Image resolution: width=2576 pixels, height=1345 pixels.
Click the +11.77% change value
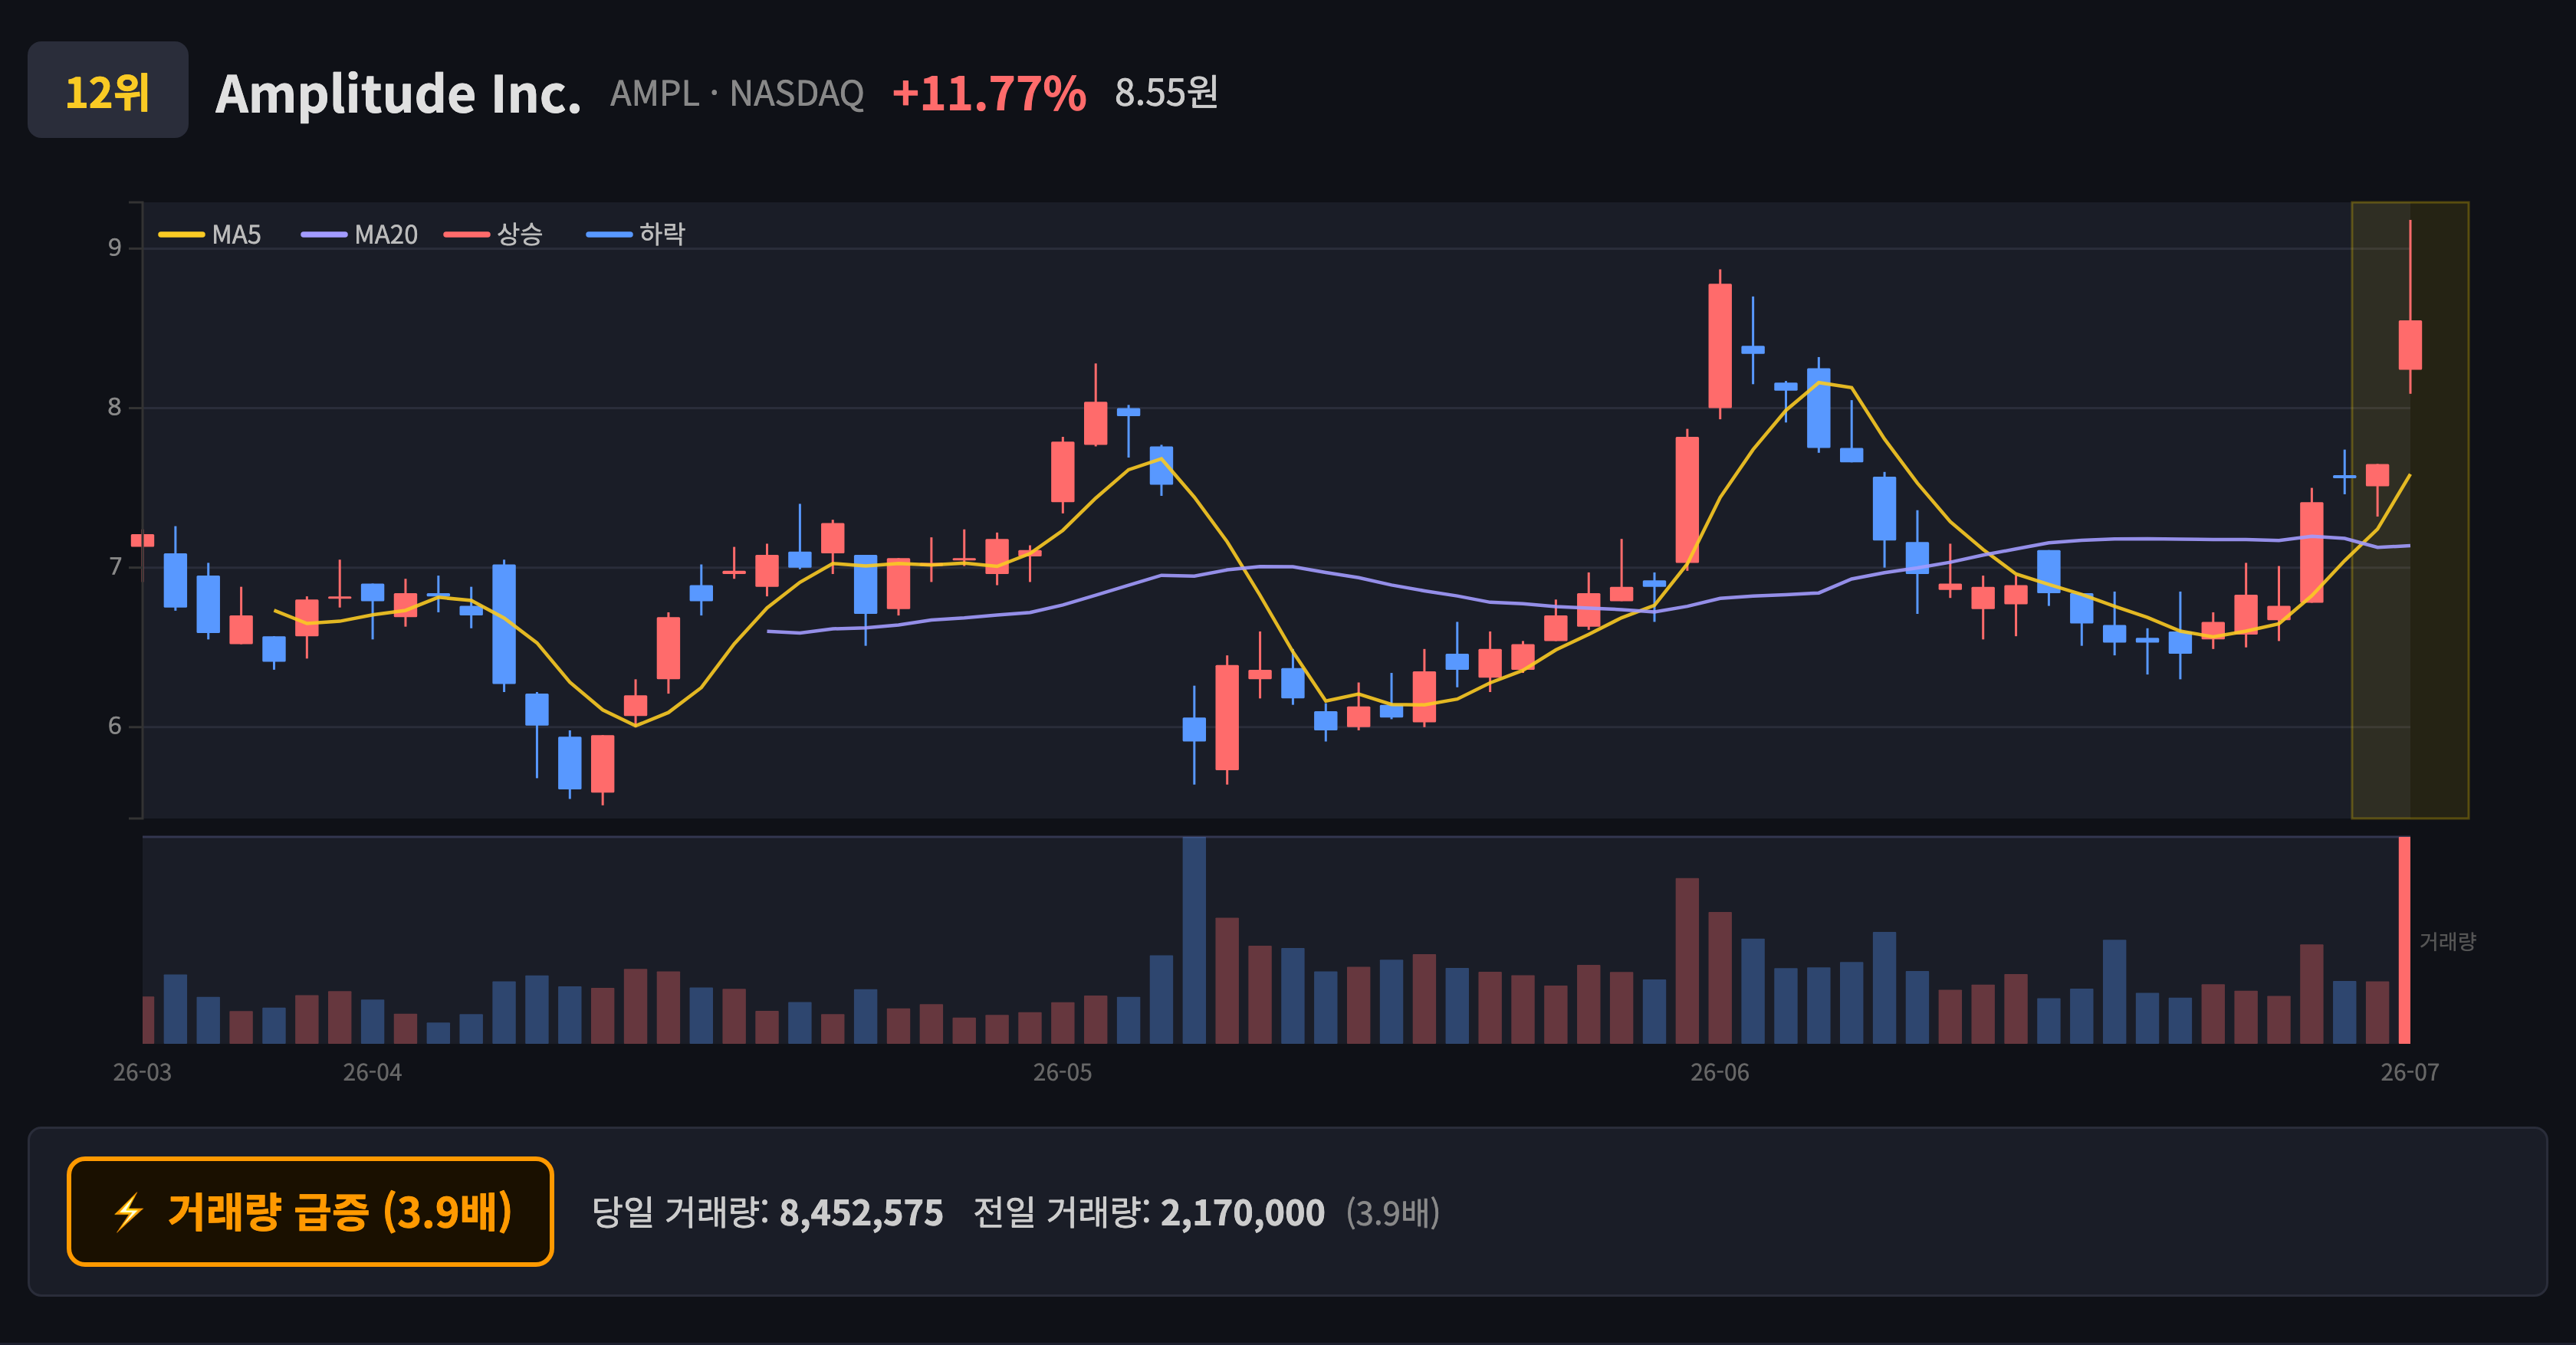(x=989, y=94)
